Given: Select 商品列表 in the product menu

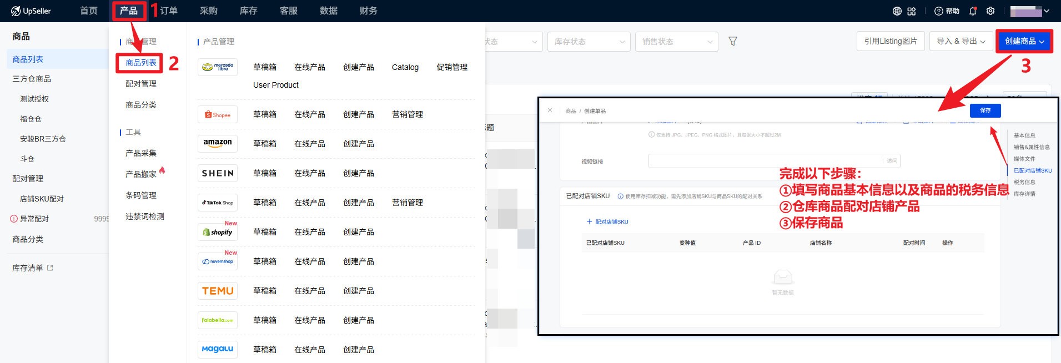Looking at the screenshot, I should click(x=141, y=63).
